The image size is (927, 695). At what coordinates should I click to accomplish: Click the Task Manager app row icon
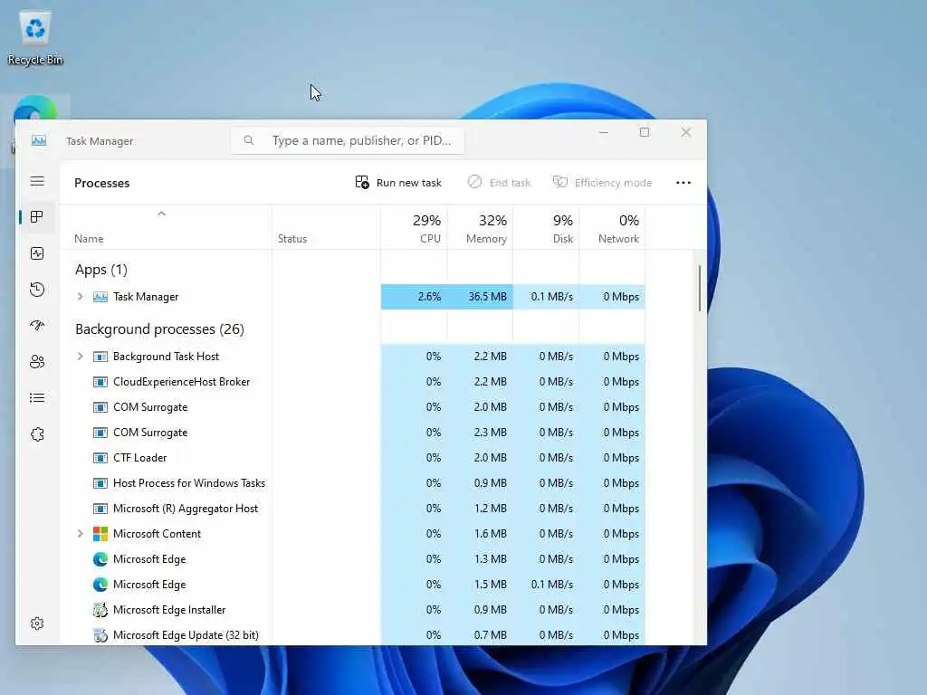(100, 297)
